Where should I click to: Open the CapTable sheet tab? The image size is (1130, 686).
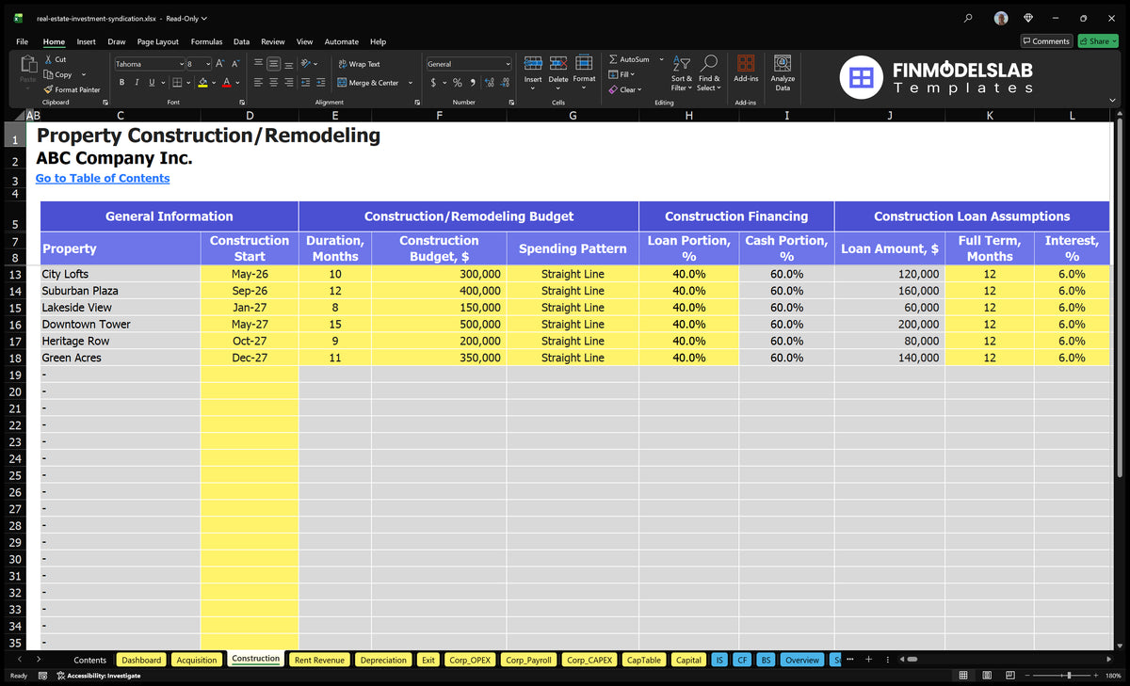click(x=644, y=660)
